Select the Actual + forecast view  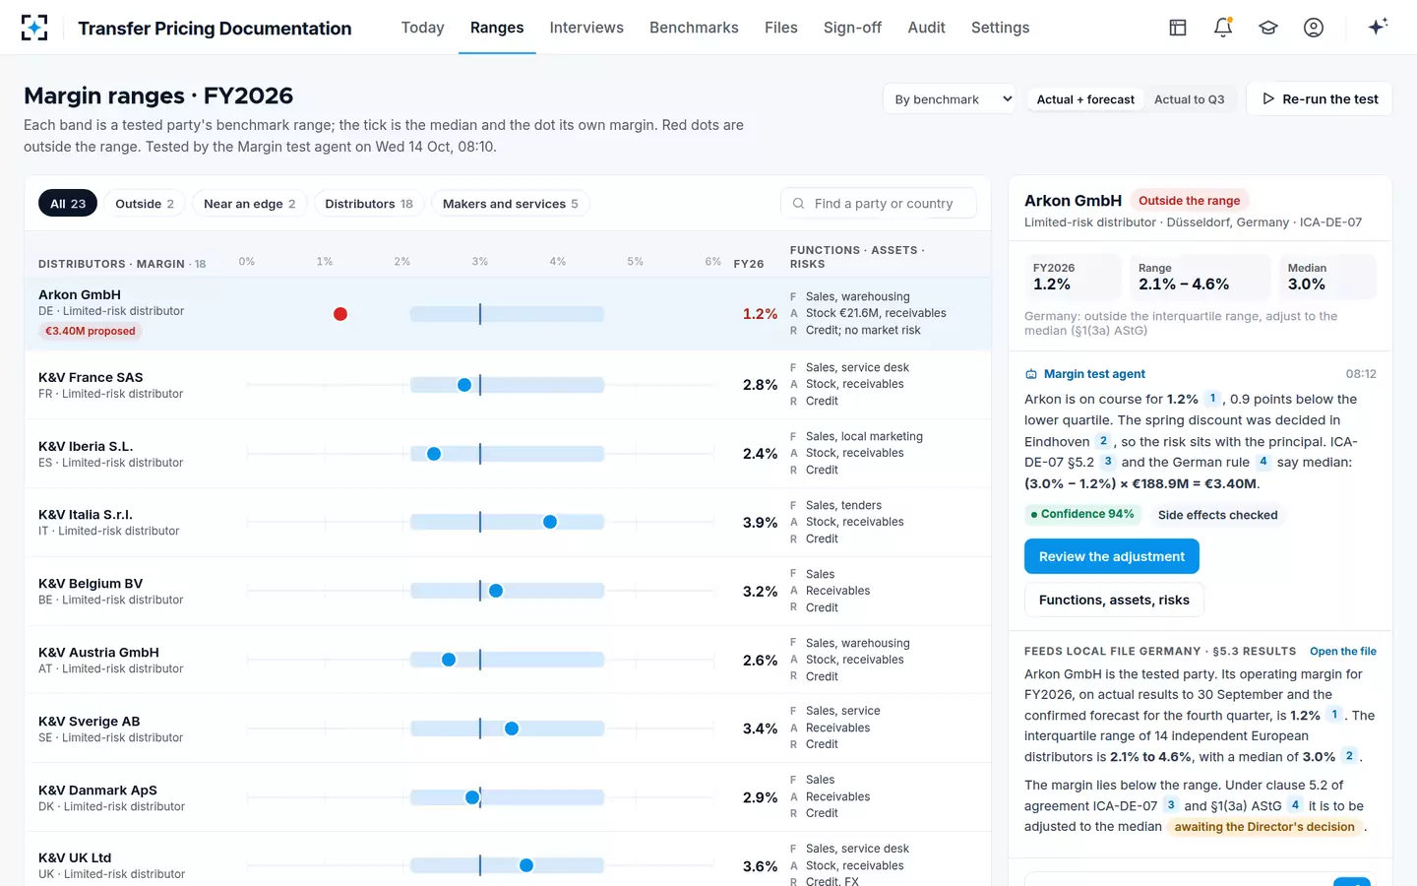(x=1085, y=99)
